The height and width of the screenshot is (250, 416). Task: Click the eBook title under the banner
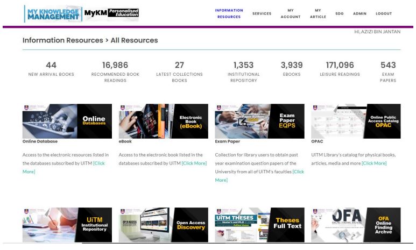pos(125,141)
